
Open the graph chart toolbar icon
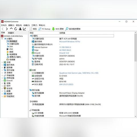25,29
